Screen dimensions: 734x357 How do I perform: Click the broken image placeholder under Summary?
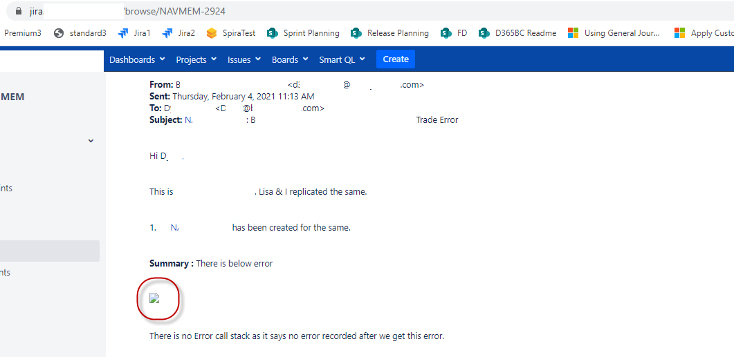[x=155, y=298]
